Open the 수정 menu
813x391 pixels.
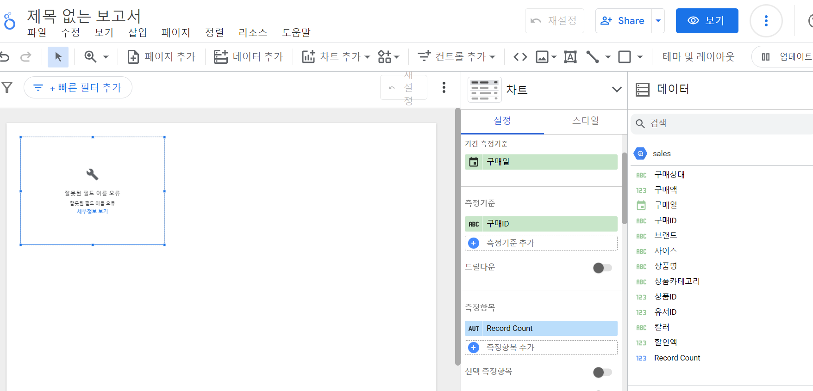tap(70, 33)
